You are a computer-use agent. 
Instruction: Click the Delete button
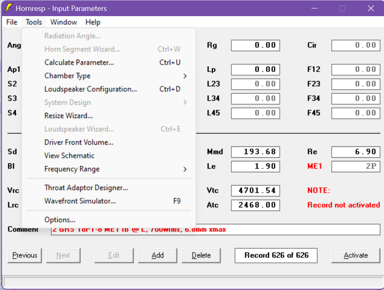[x=201, y=255]
